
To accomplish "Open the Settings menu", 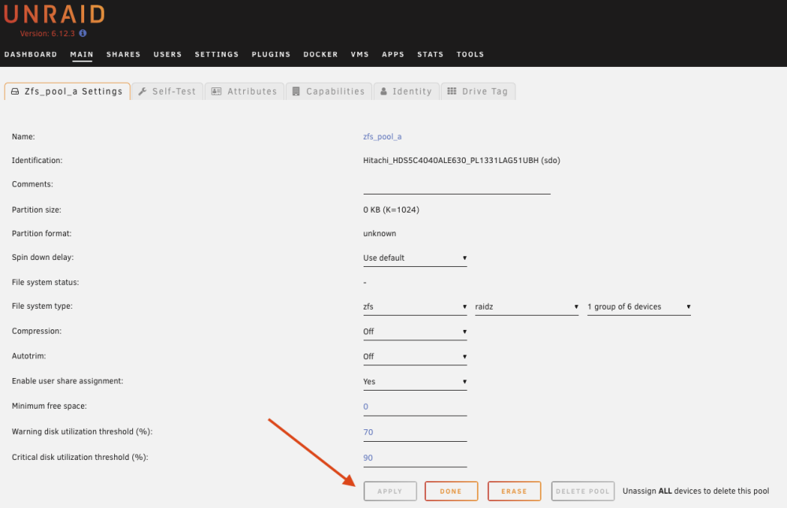I will tap(217, 54).
